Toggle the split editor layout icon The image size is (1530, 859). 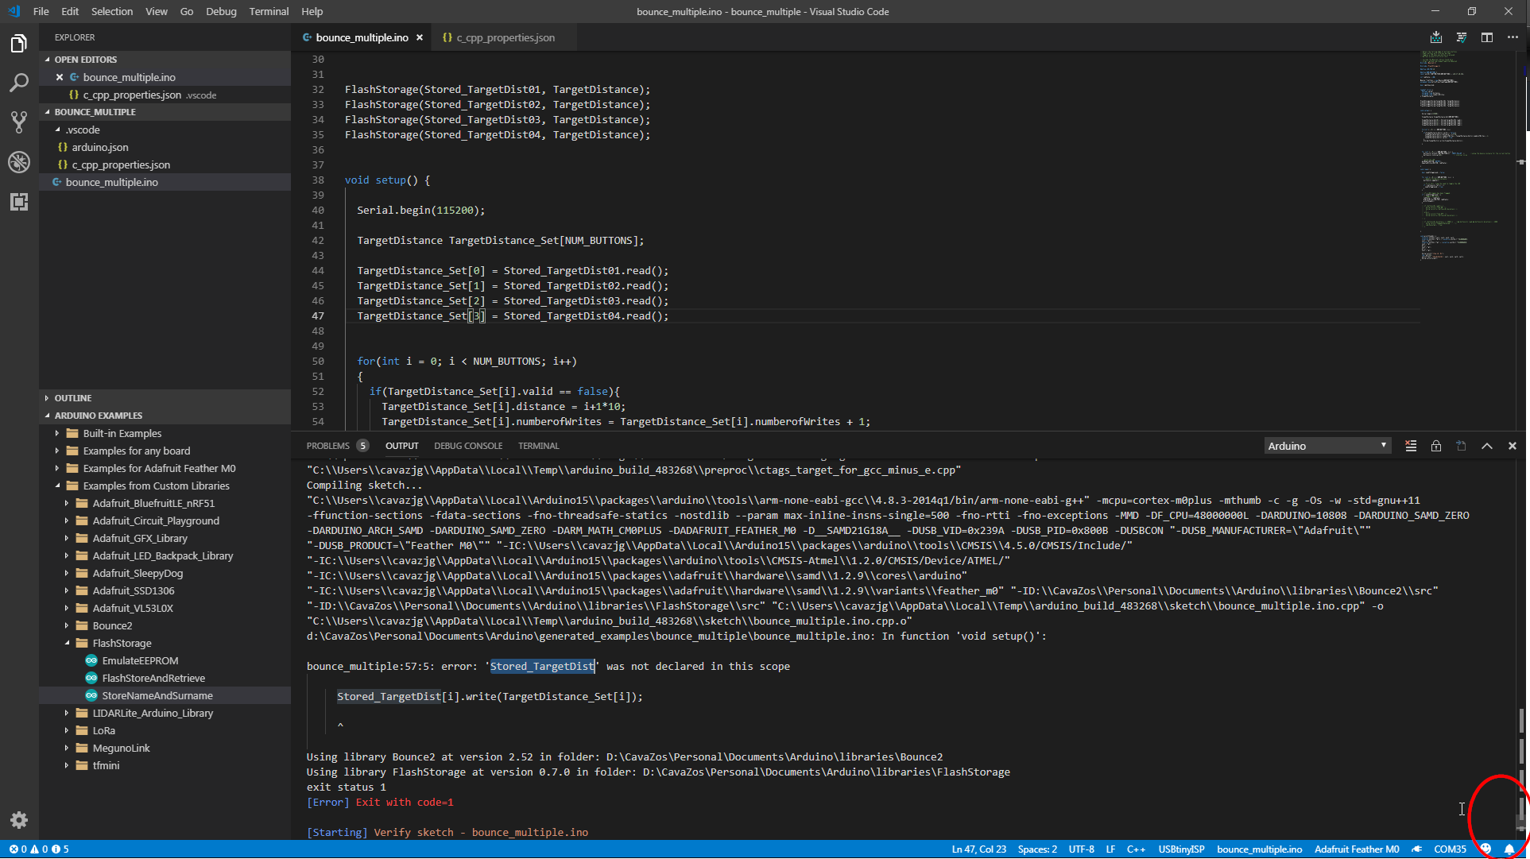point(1487,37)
